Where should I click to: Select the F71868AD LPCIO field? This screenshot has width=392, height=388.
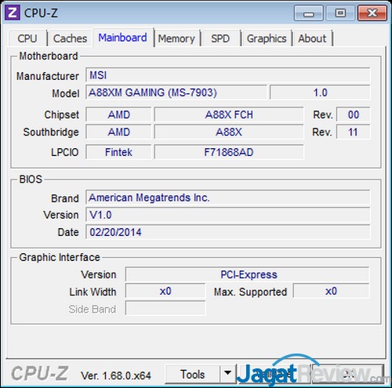coord(229,152)
